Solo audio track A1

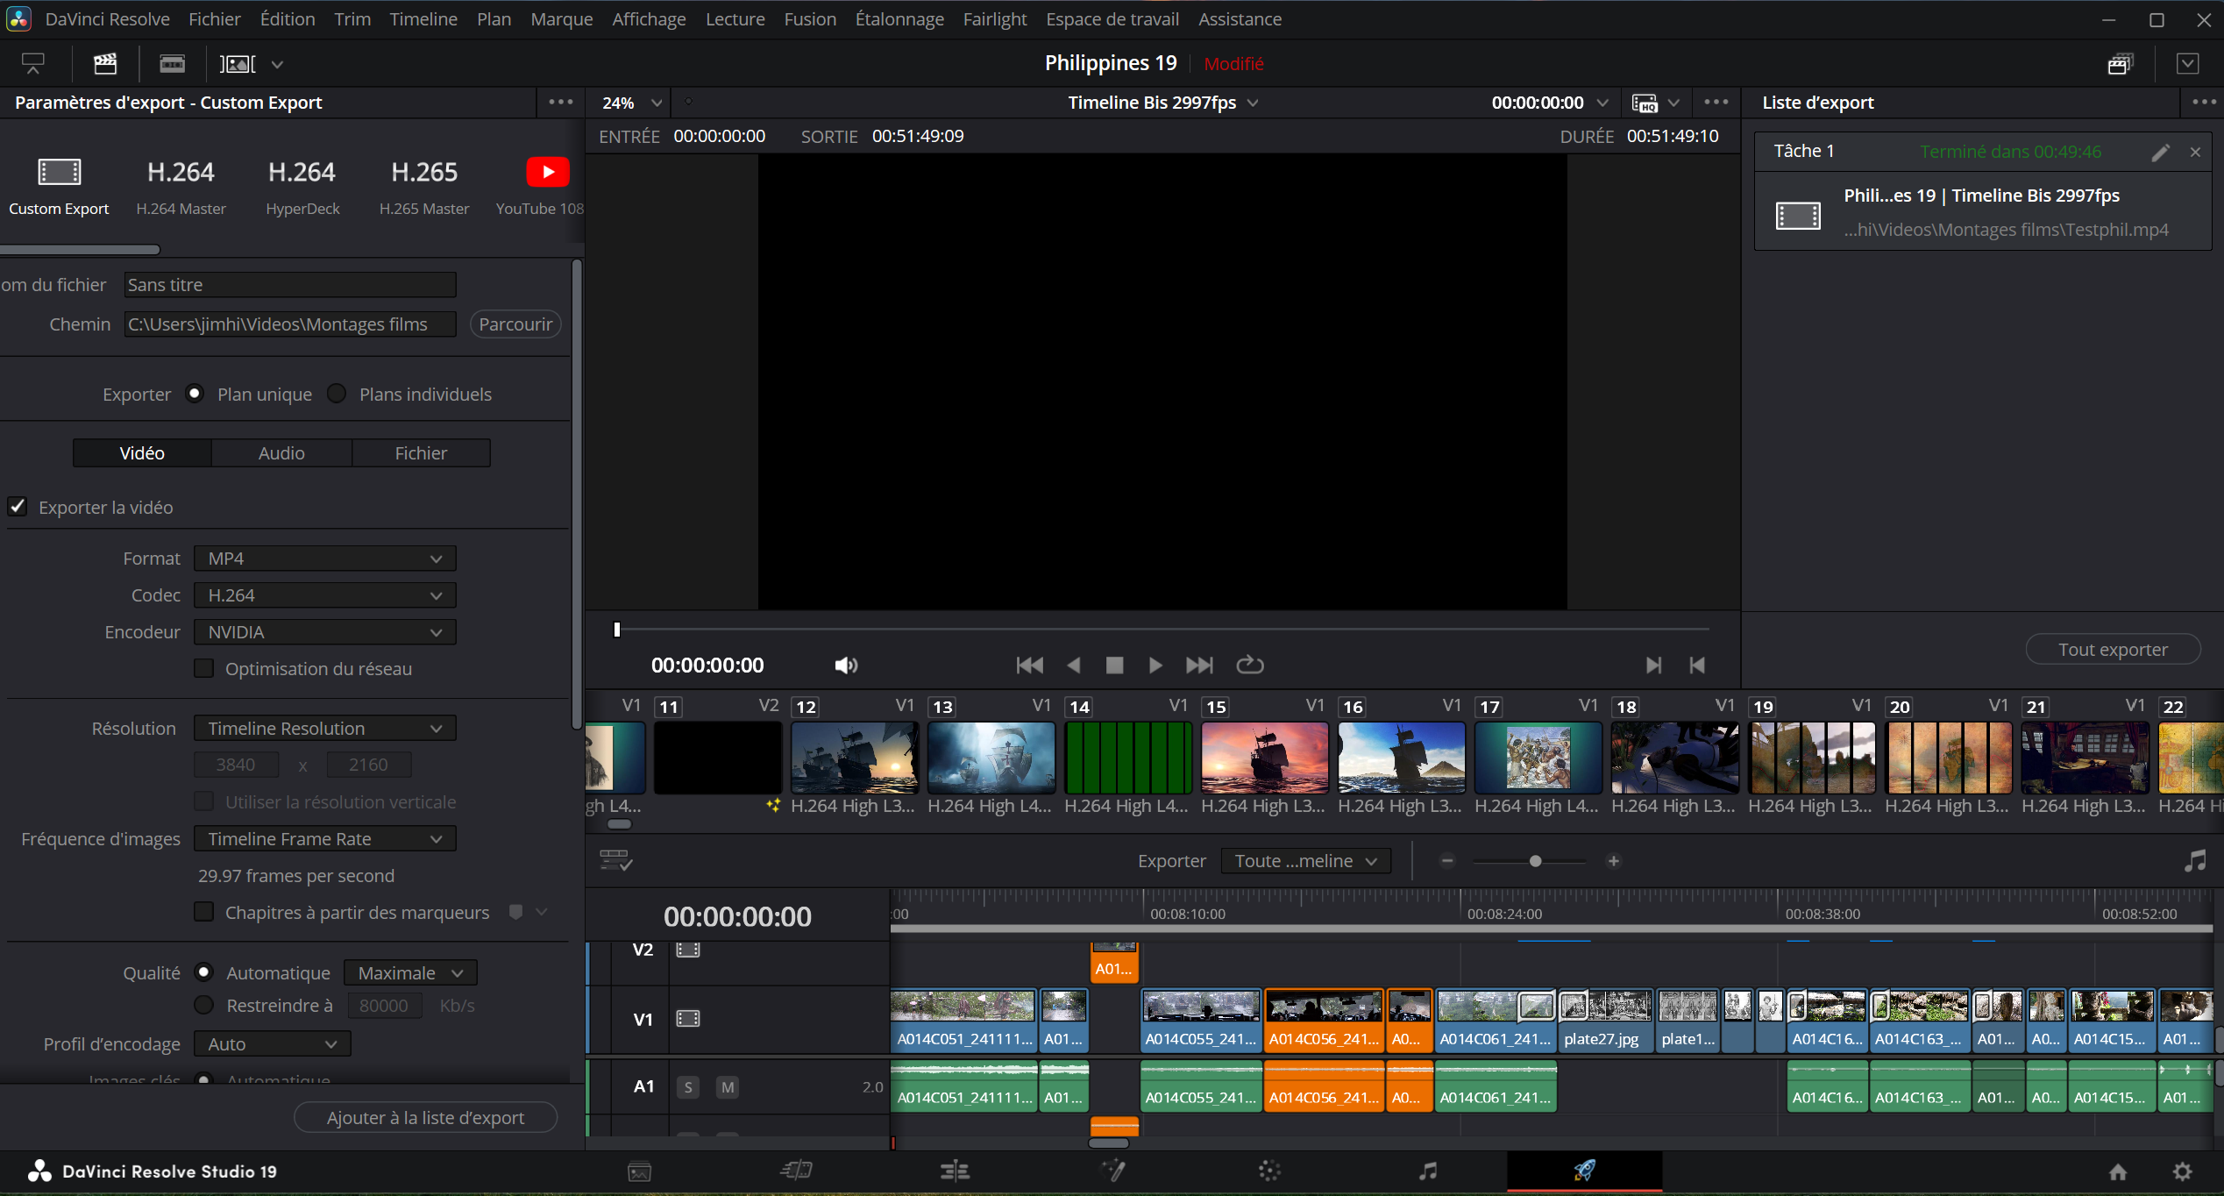688,1087
